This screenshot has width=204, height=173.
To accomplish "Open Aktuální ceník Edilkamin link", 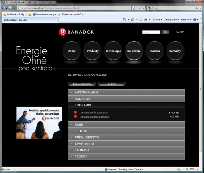I will (94, 113).
